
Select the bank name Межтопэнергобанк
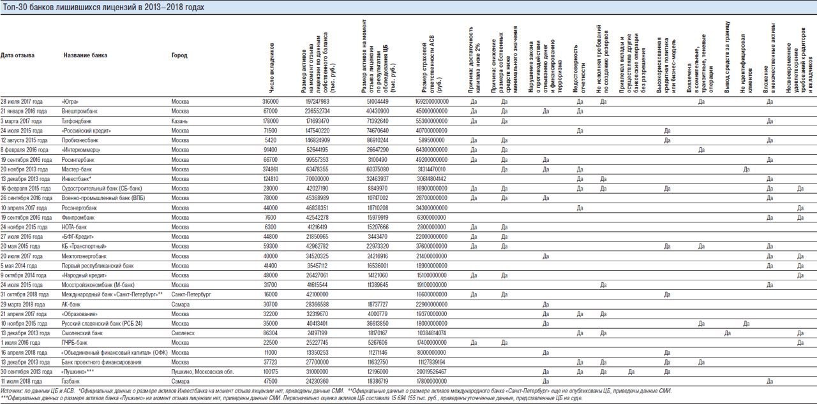click(84, 256)
